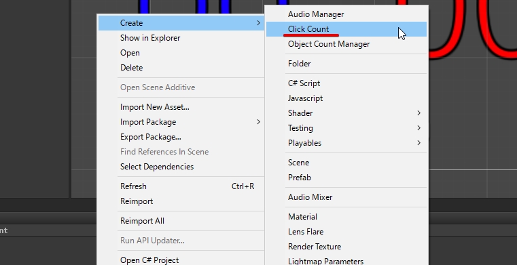The height and width of the screenshot is (265, 517).
Task: Select the Audio Mixer option
Action: [x=346, y=197]
